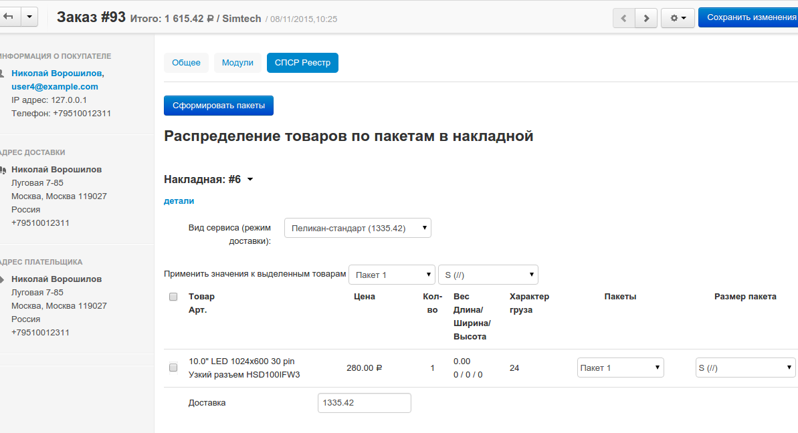Open the Пеликан-стандарт service dropdown
The width and height of the screenshot is (798, 433).
click(357, 228)
